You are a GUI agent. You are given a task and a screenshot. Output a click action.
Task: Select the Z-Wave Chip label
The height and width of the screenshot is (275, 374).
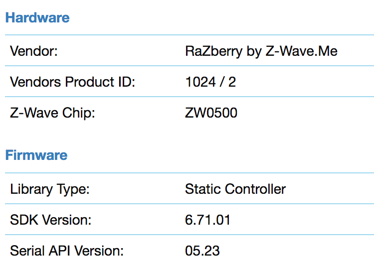point(52,113)
